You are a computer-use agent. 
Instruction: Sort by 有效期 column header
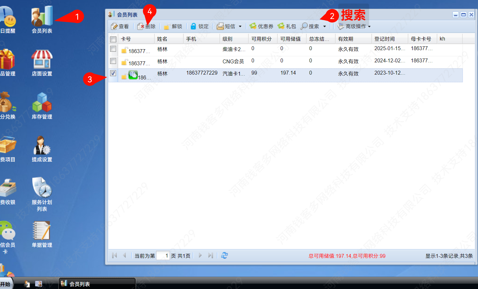tap(353, 39)
